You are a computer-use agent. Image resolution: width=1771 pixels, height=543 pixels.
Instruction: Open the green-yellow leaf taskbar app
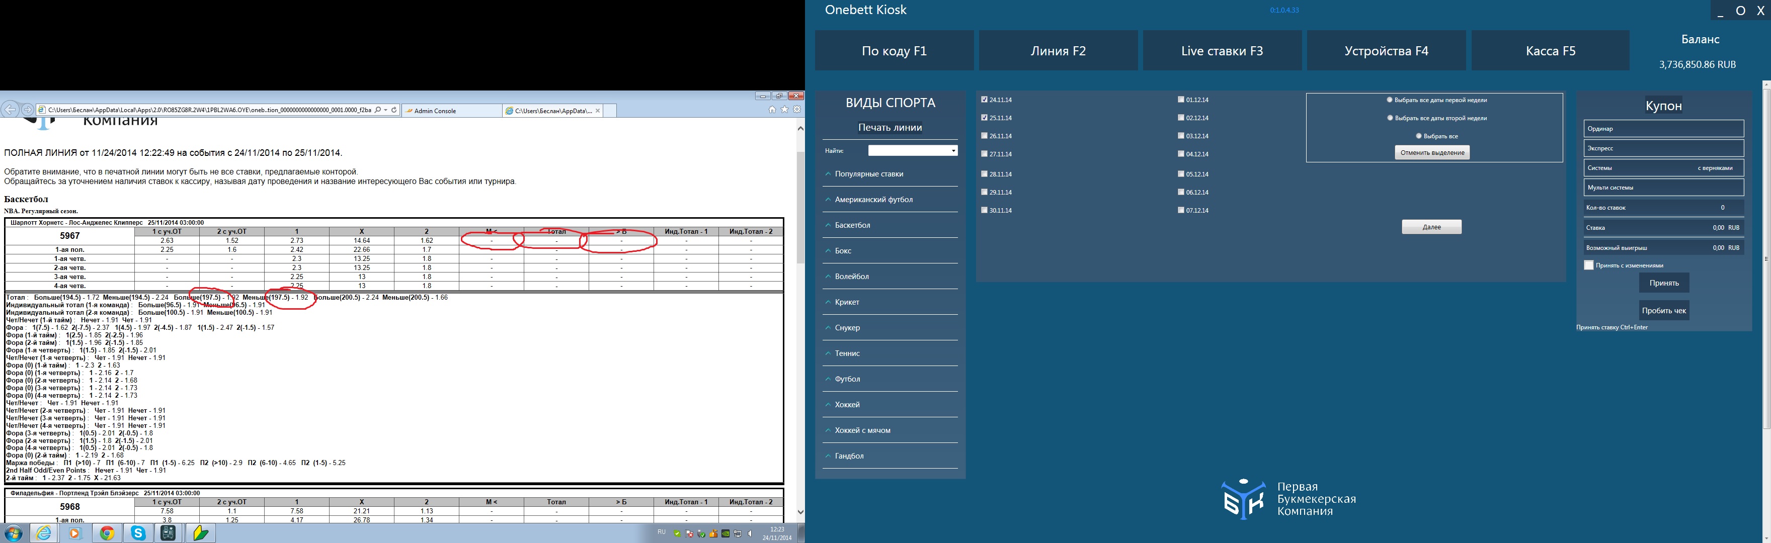(x=200, y=533)
